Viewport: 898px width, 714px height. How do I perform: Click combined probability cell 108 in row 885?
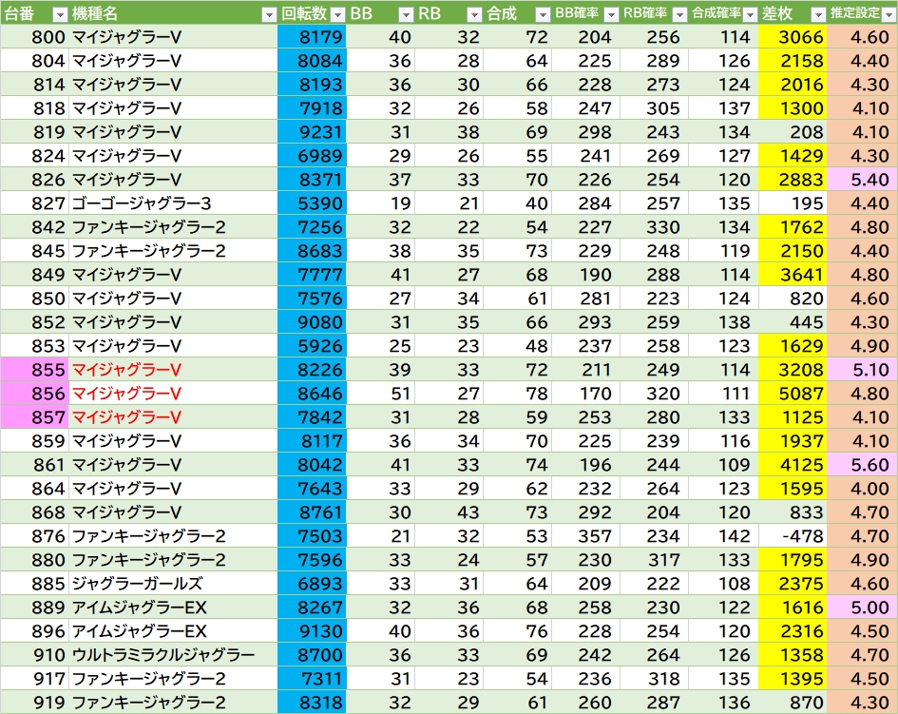pos(724,584)
